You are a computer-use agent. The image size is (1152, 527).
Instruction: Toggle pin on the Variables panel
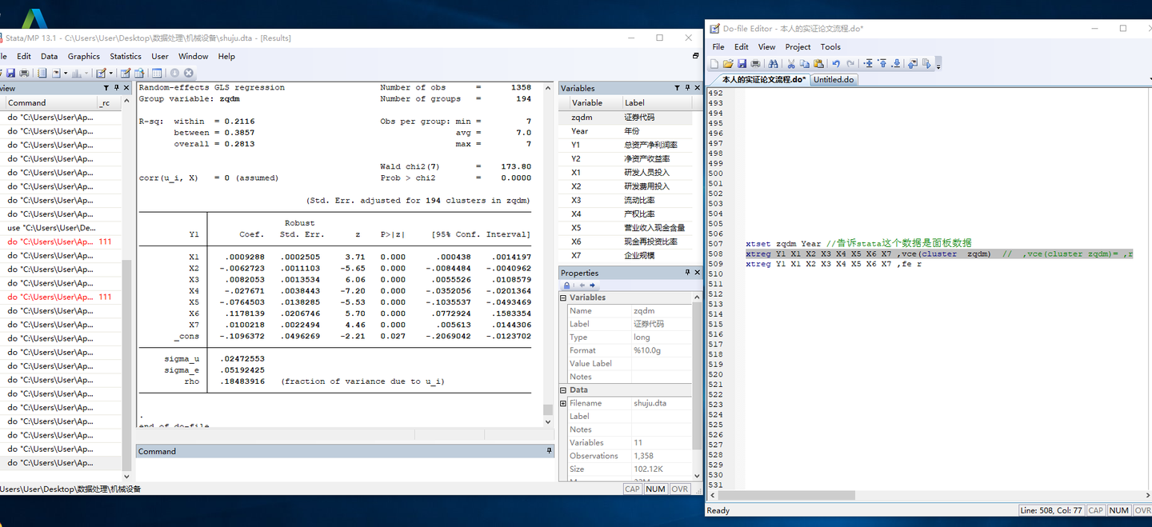coord(687,88)
